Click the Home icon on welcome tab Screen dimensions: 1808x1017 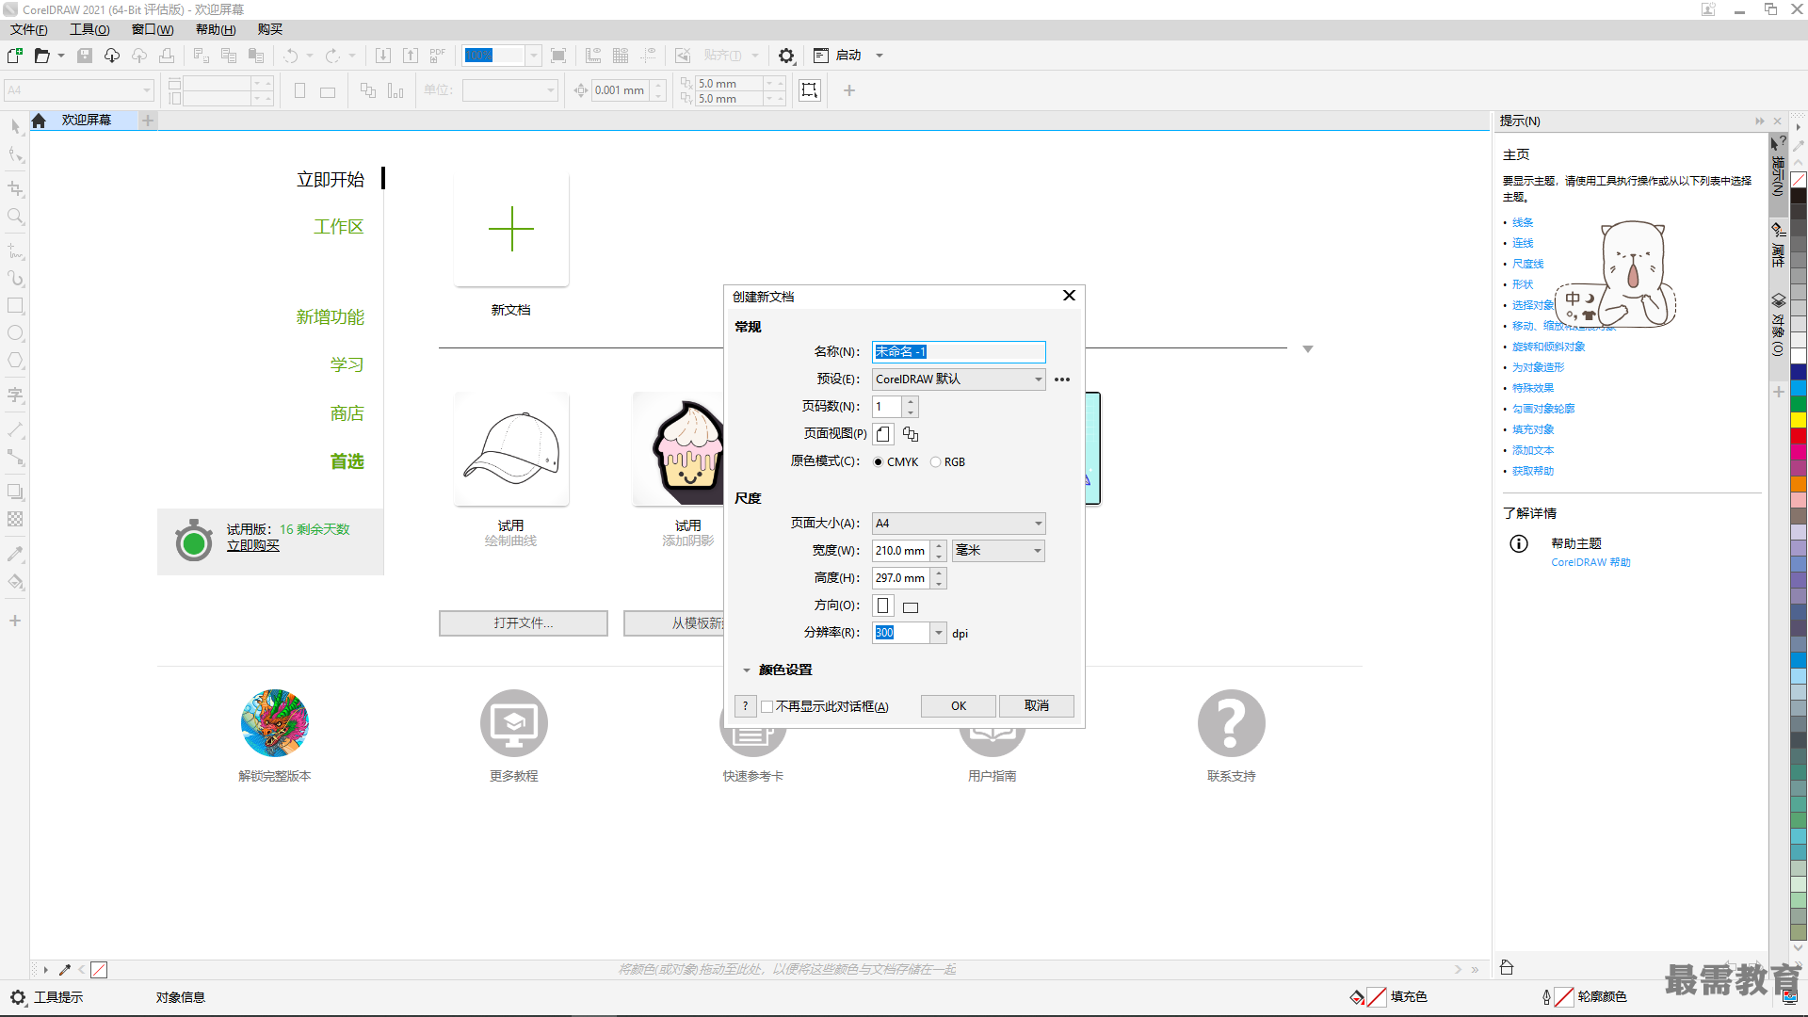coord(39,121)
